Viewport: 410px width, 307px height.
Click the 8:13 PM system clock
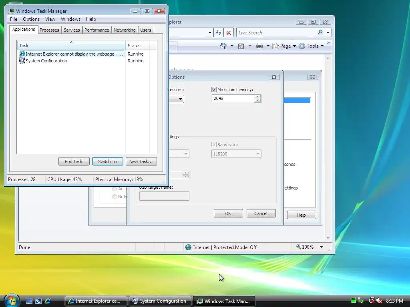394,301
